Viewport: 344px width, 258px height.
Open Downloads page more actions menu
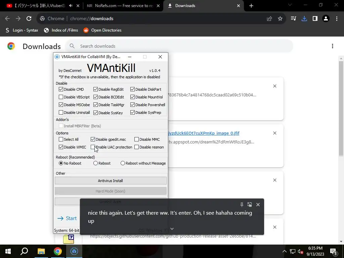click(333, 46)
